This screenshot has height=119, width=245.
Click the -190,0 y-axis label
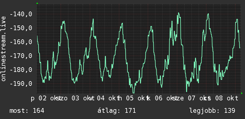(21, 83)
